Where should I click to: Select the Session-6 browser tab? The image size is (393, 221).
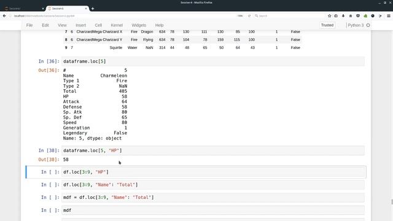pyautogui.click(x=67, y=9)
